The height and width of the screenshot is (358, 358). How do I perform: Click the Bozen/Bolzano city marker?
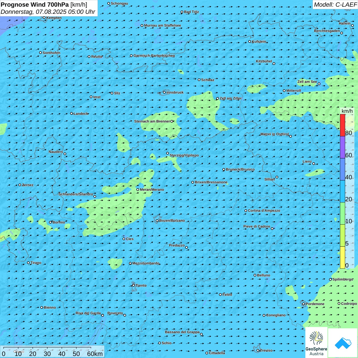tap(157, 221)
